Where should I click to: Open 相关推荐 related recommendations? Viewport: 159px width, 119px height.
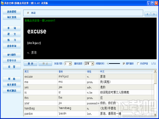(x=12, y=85)
